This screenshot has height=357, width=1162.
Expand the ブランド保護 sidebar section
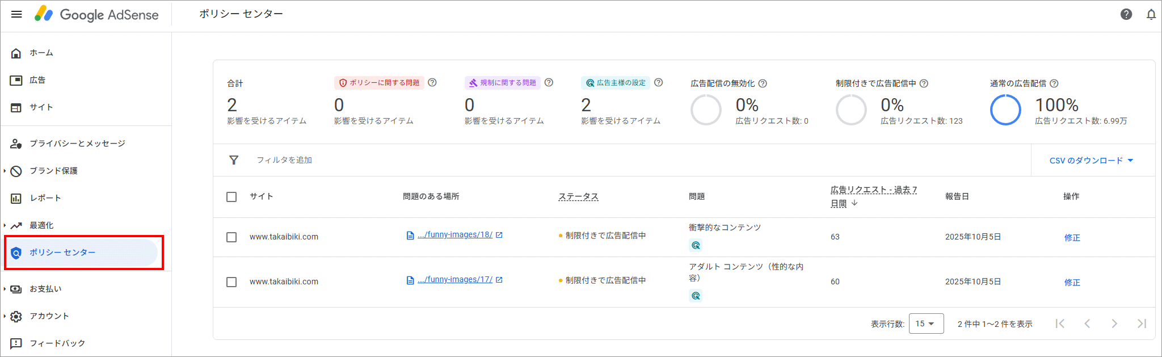point(53,171)
